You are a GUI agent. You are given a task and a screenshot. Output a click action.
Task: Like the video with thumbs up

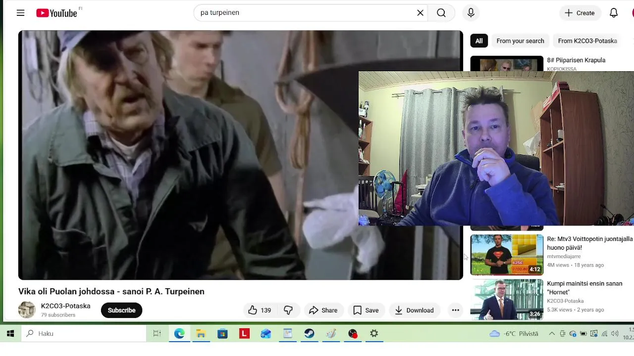[x=260, y=311]
